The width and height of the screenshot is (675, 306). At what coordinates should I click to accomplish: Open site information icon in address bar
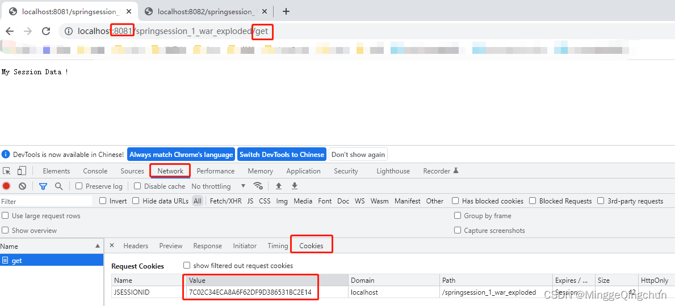69,31
